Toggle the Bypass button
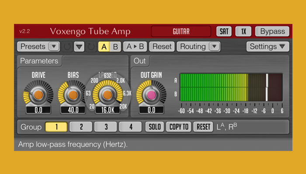 (x=272, y=31)
